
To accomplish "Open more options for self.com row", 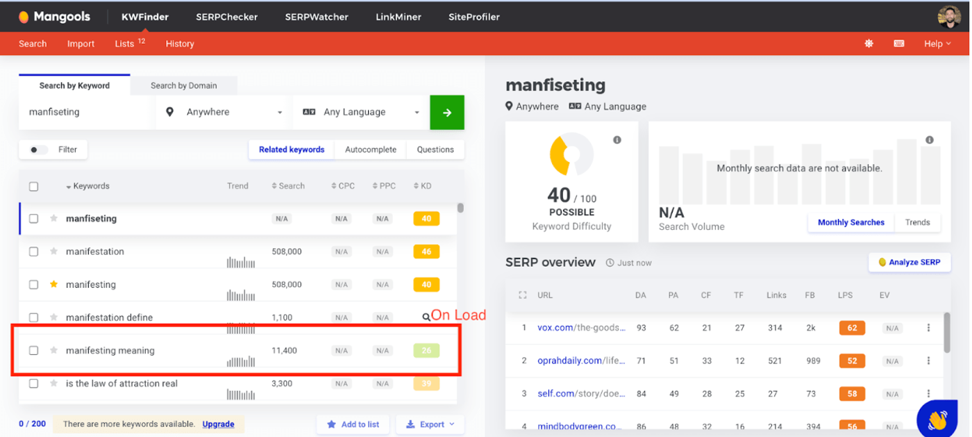I will point(928,394).
